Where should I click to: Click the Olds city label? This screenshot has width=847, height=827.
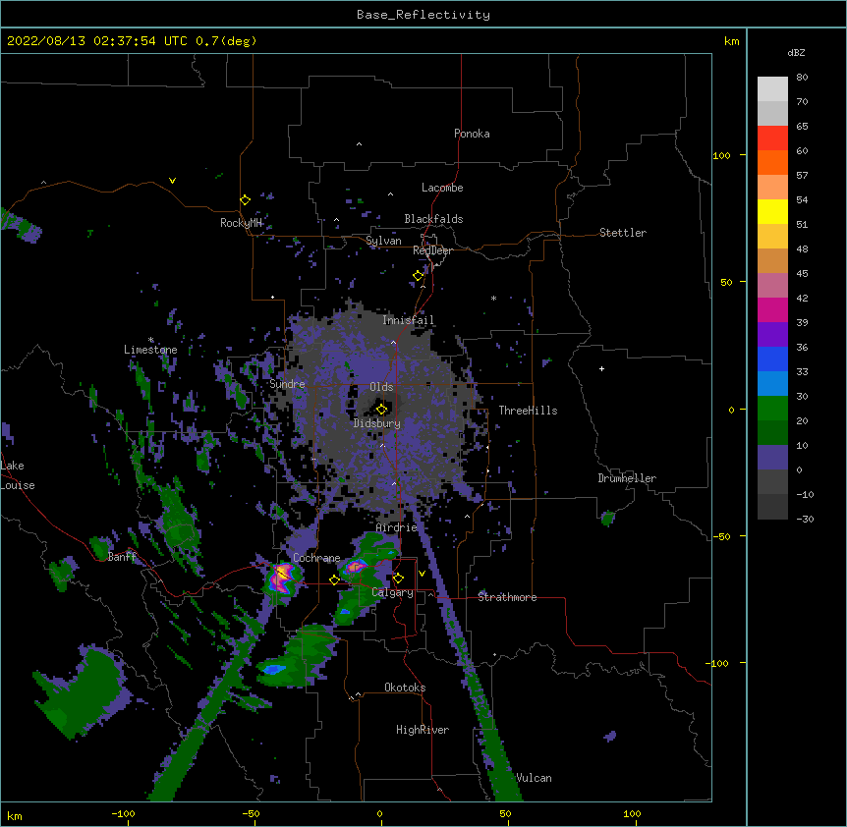[381, 387]
